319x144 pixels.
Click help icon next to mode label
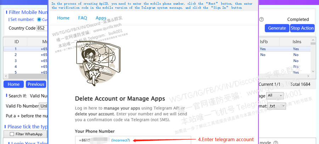[276, 143]
